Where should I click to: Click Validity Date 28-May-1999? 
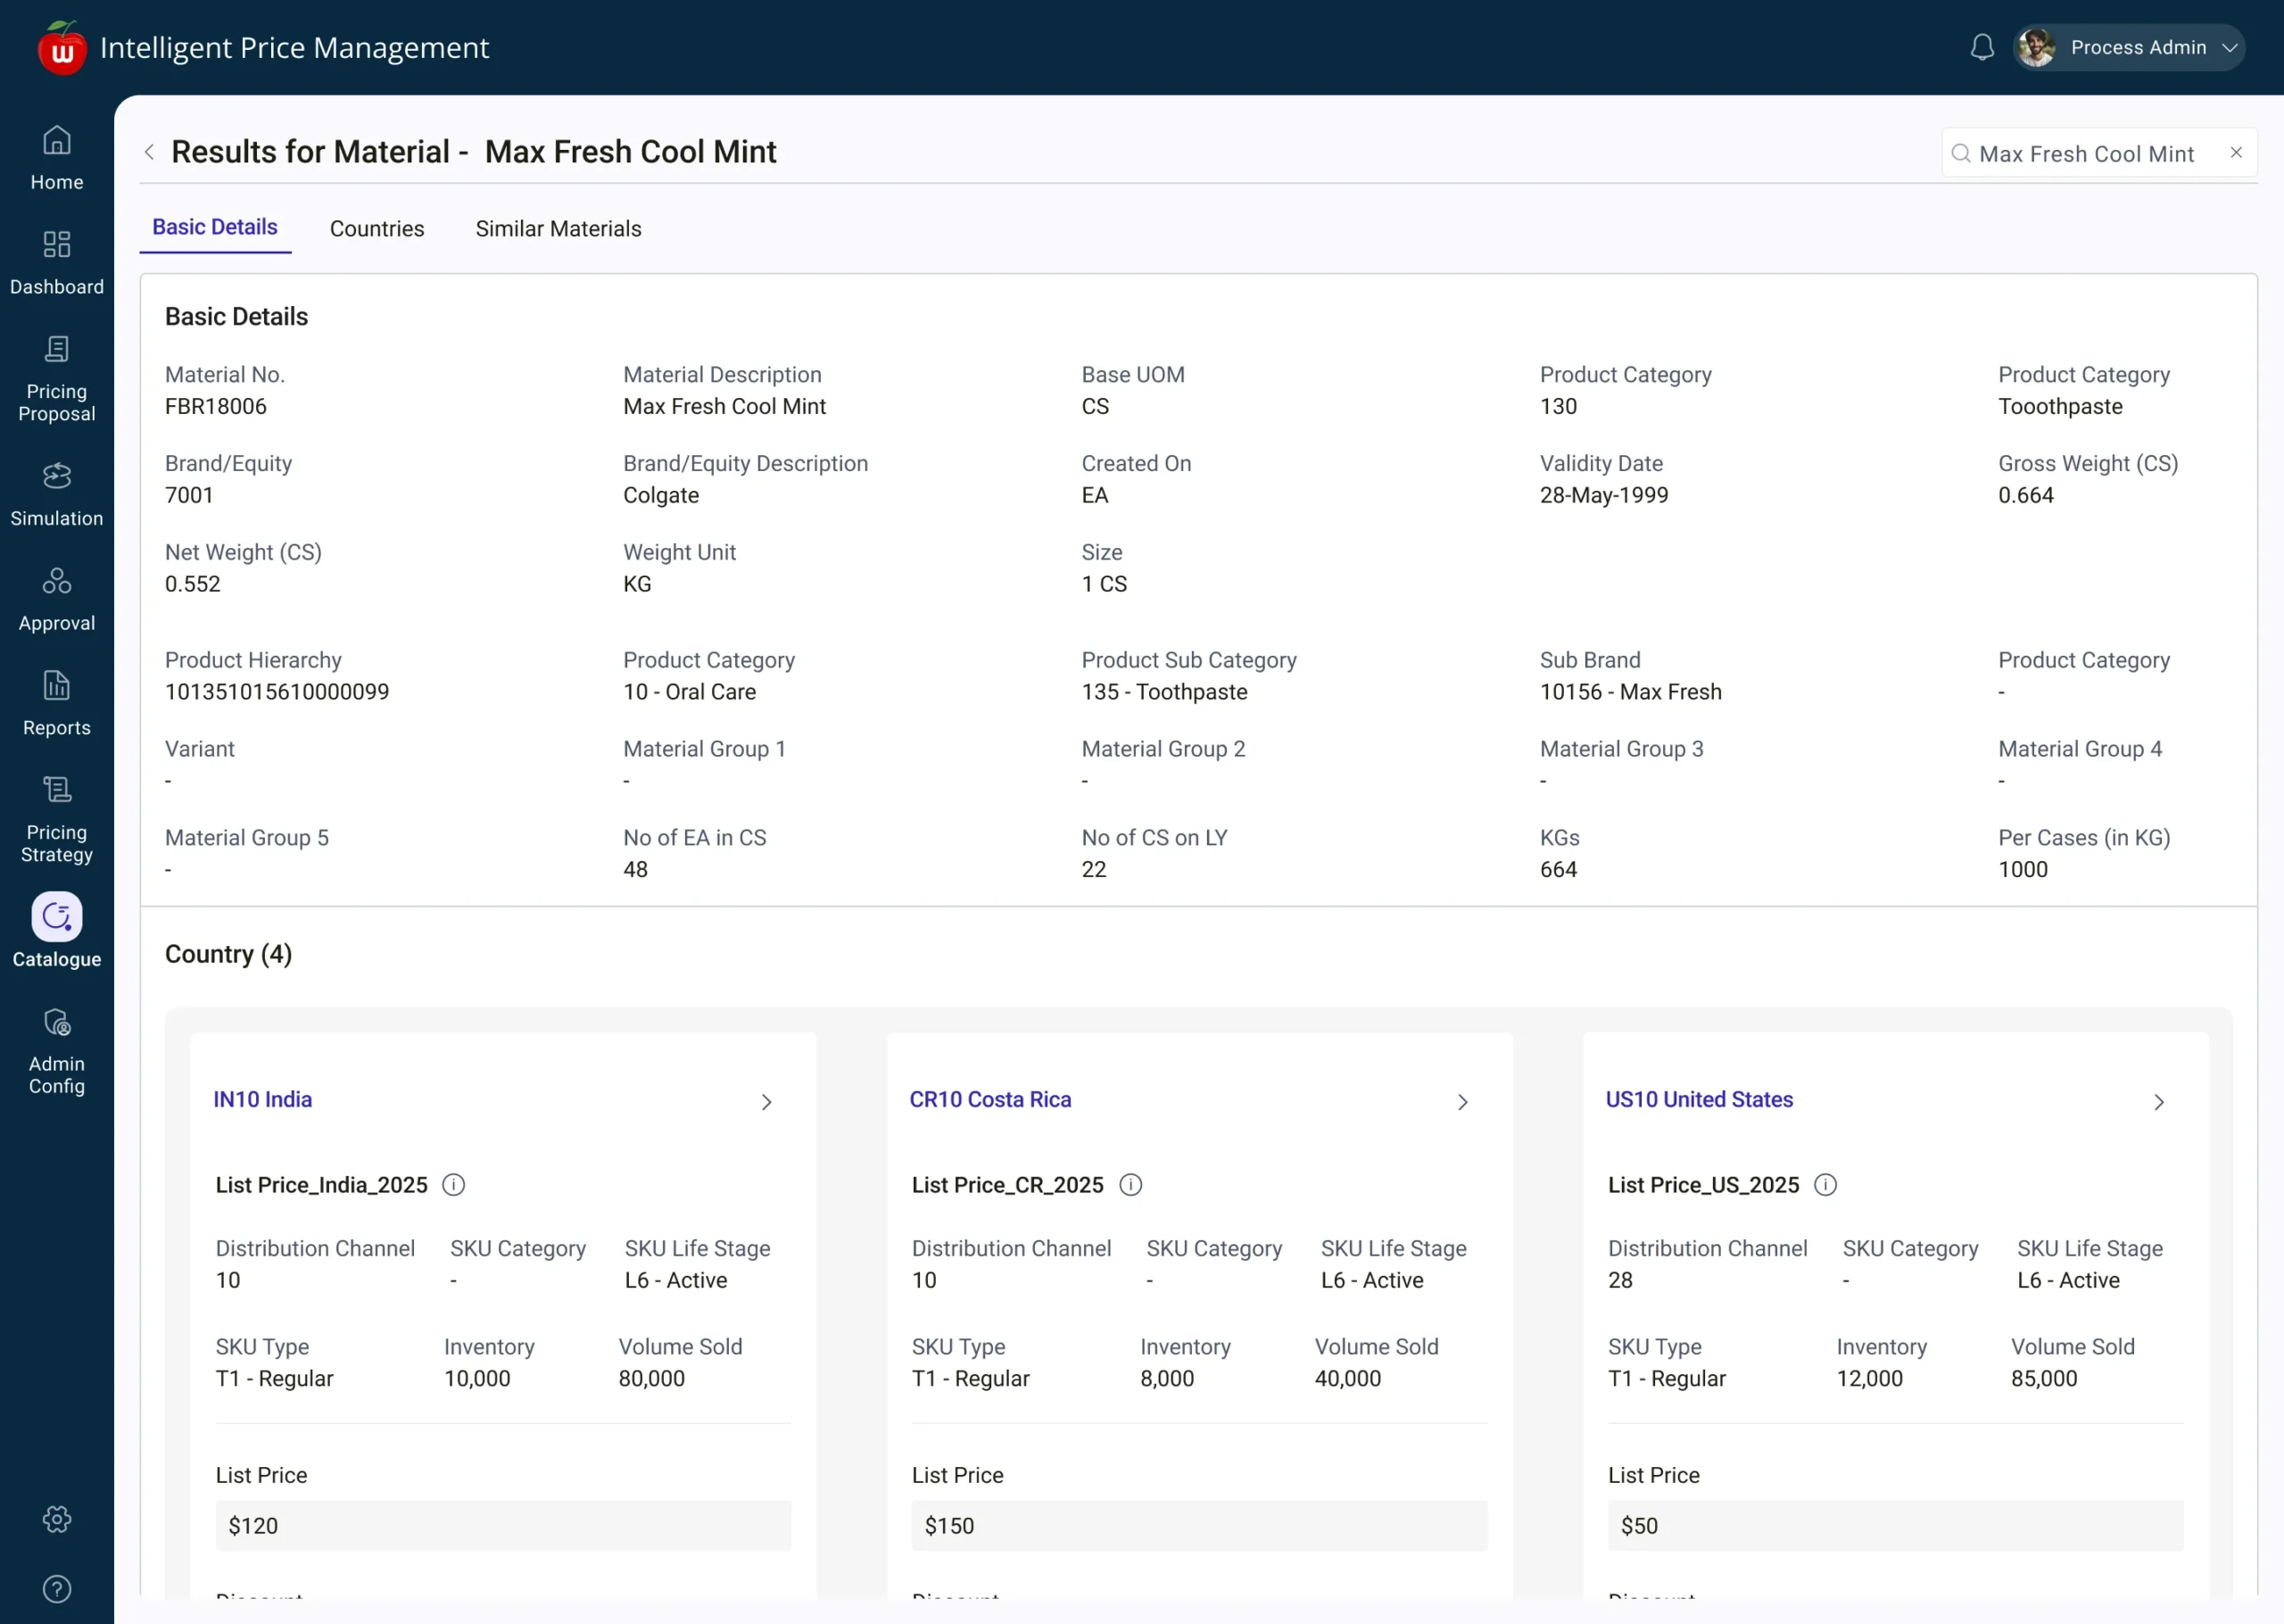pyautogui.click(x=1603, y=496)
